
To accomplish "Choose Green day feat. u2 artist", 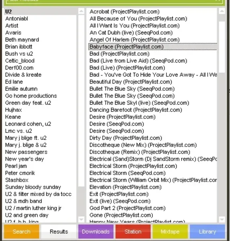I will click(x=28, y=103).
